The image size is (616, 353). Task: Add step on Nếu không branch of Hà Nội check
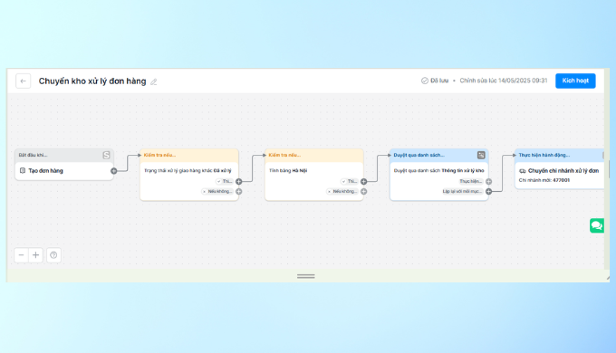(x=364, y=192)
